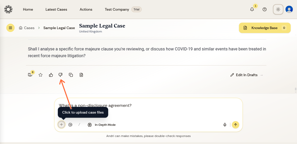
Task: Toggle the light/dark theme button
Action: [278, 9]
